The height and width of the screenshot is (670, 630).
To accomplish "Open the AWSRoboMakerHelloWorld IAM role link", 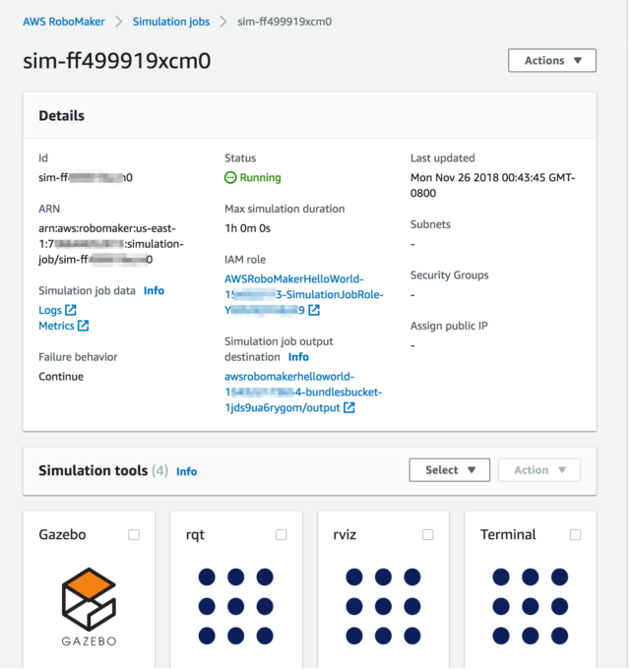I will click(304, 294).
